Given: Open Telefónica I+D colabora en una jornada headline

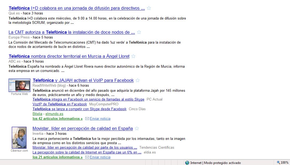Looking at the screenshot, I should 77,8.
